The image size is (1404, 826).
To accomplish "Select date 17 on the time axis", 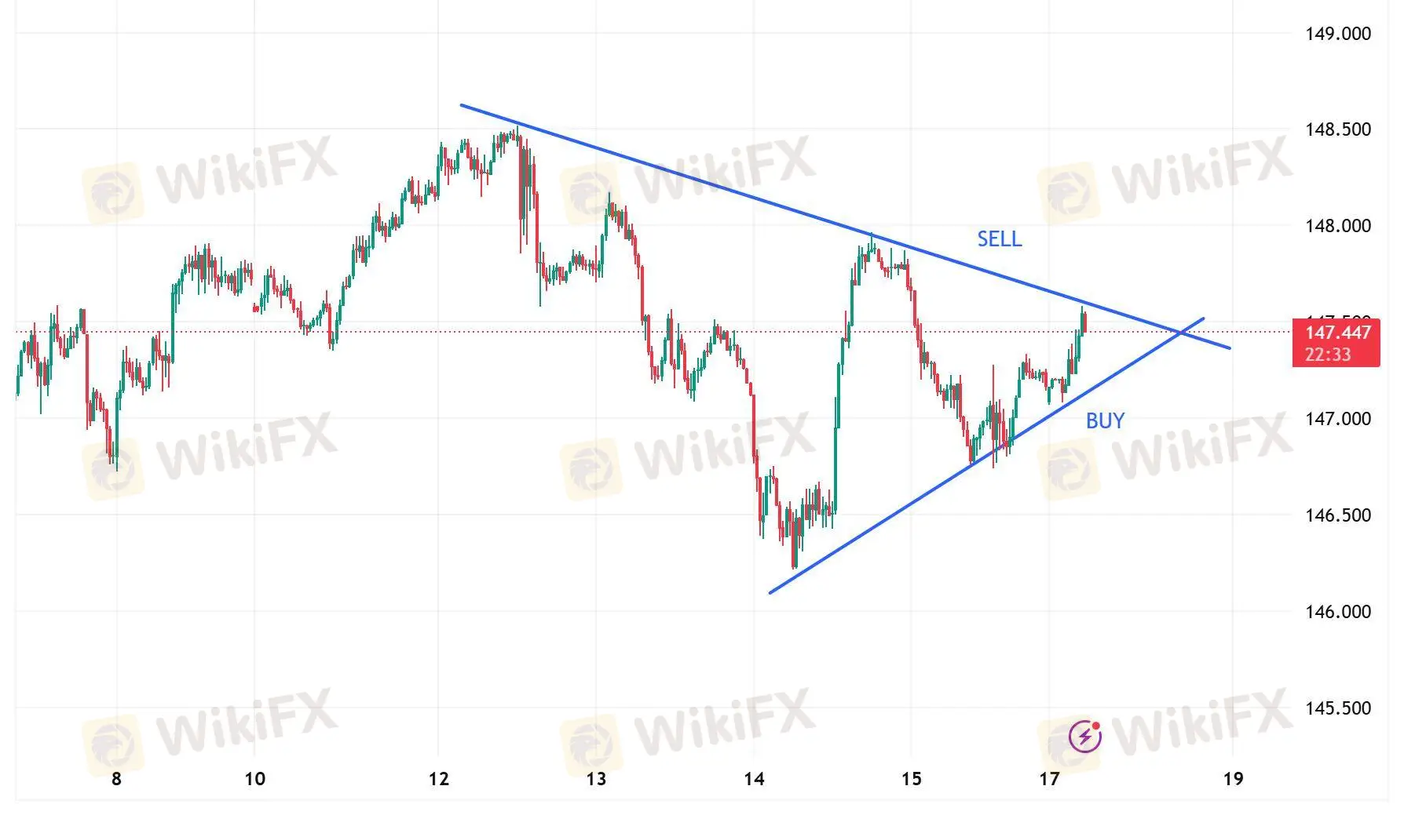I will click(1049, 779).
